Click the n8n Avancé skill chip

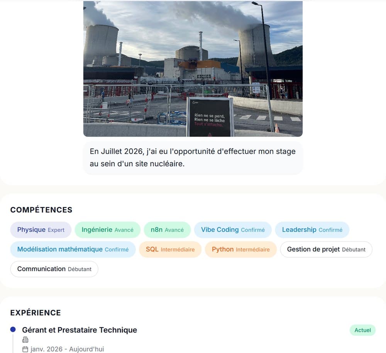click(x=167, y=230)
